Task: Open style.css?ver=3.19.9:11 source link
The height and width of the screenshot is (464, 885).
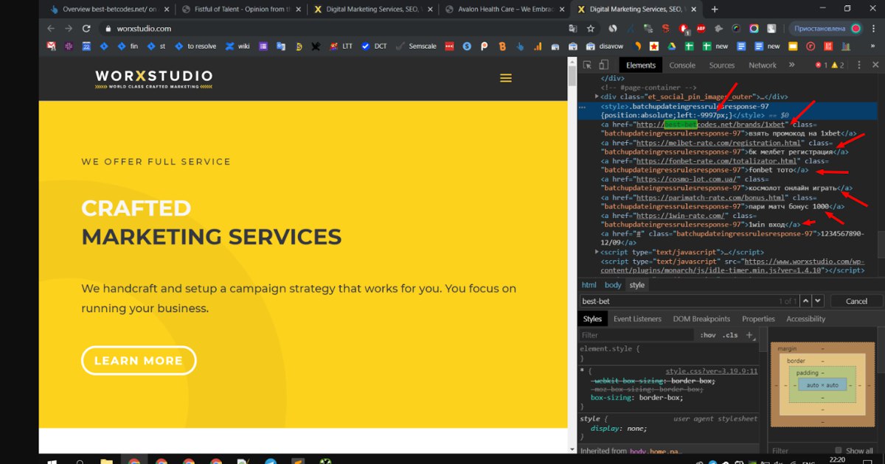Action: (x=711, y=371)
